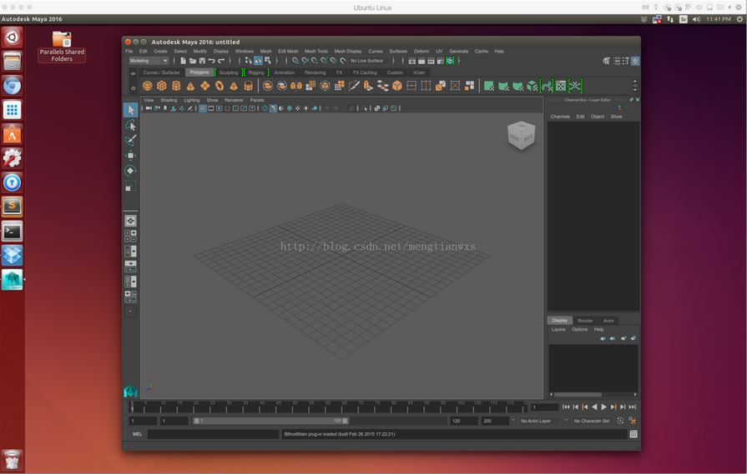
Task: Play the animation forwards
Action: pos(603,407)
